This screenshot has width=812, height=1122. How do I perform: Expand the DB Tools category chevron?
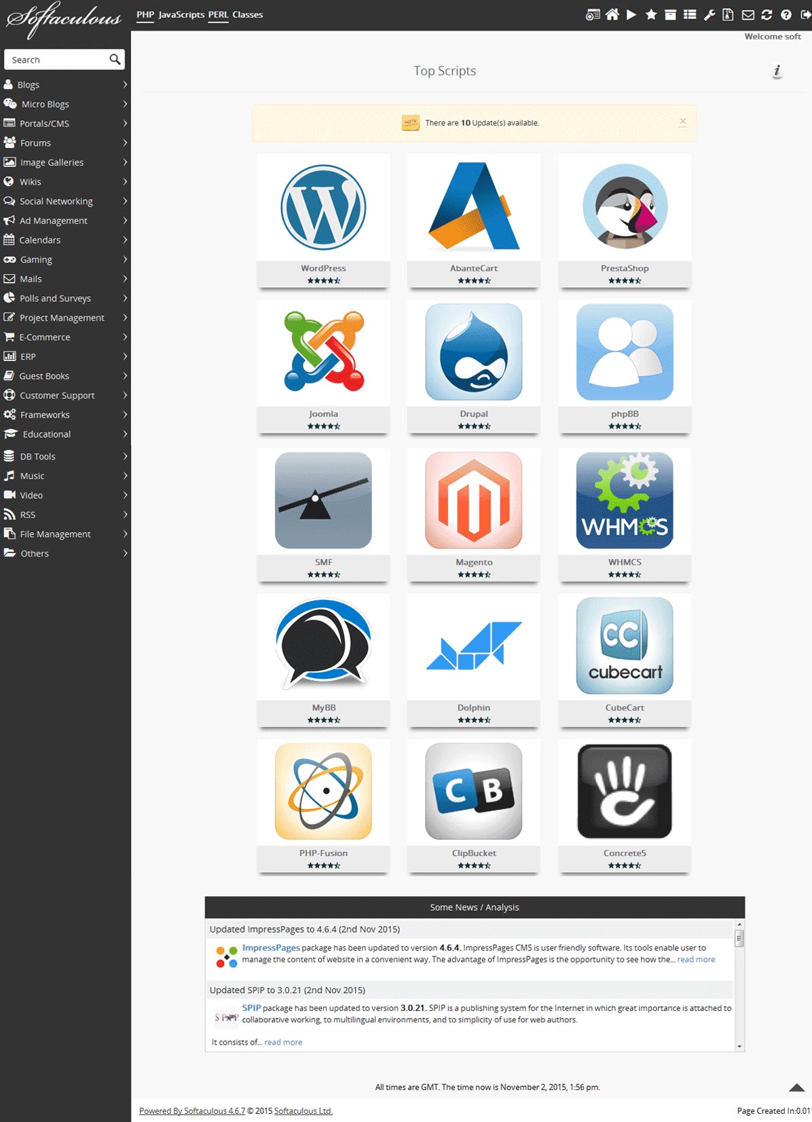pyautogui.click(x=125, y=456)
